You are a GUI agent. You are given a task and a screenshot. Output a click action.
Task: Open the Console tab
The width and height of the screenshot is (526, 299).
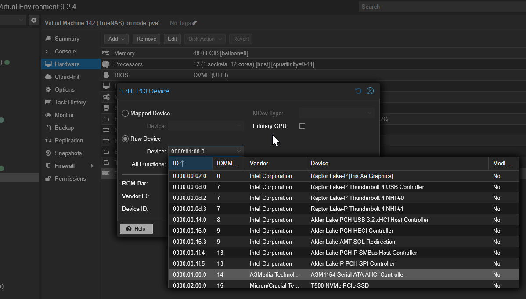(x=71, y=52)
